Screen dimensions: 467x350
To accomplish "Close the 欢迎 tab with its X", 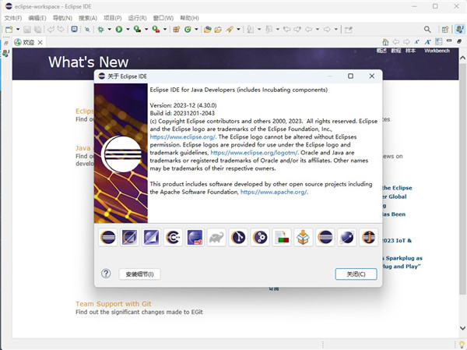I will pyautogui.click(x=40, y=42).
